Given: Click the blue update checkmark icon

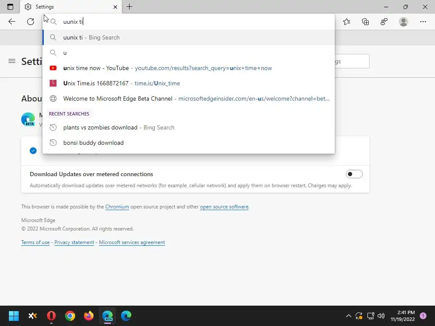Looking at the screenshot, I should point(33,151).
